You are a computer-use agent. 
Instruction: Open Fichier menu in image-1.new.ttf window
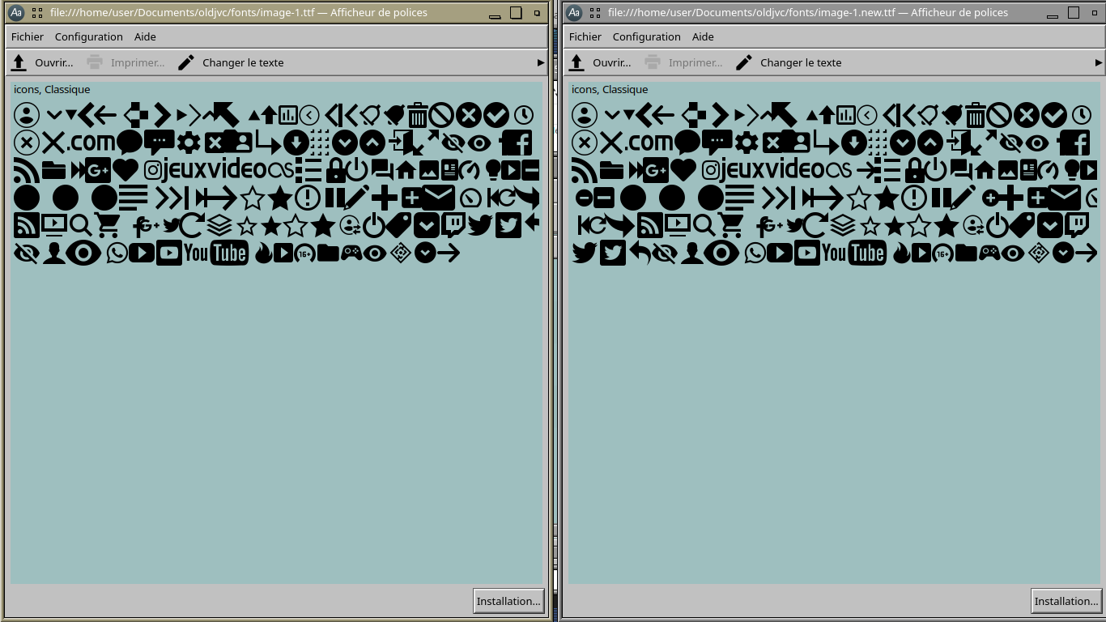pyautogui.click(x=585, y=36)
